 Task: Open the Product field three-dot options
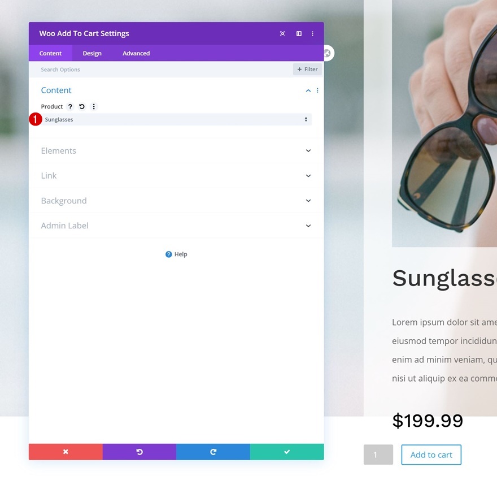pyautogui.click(x=94, y=107)
